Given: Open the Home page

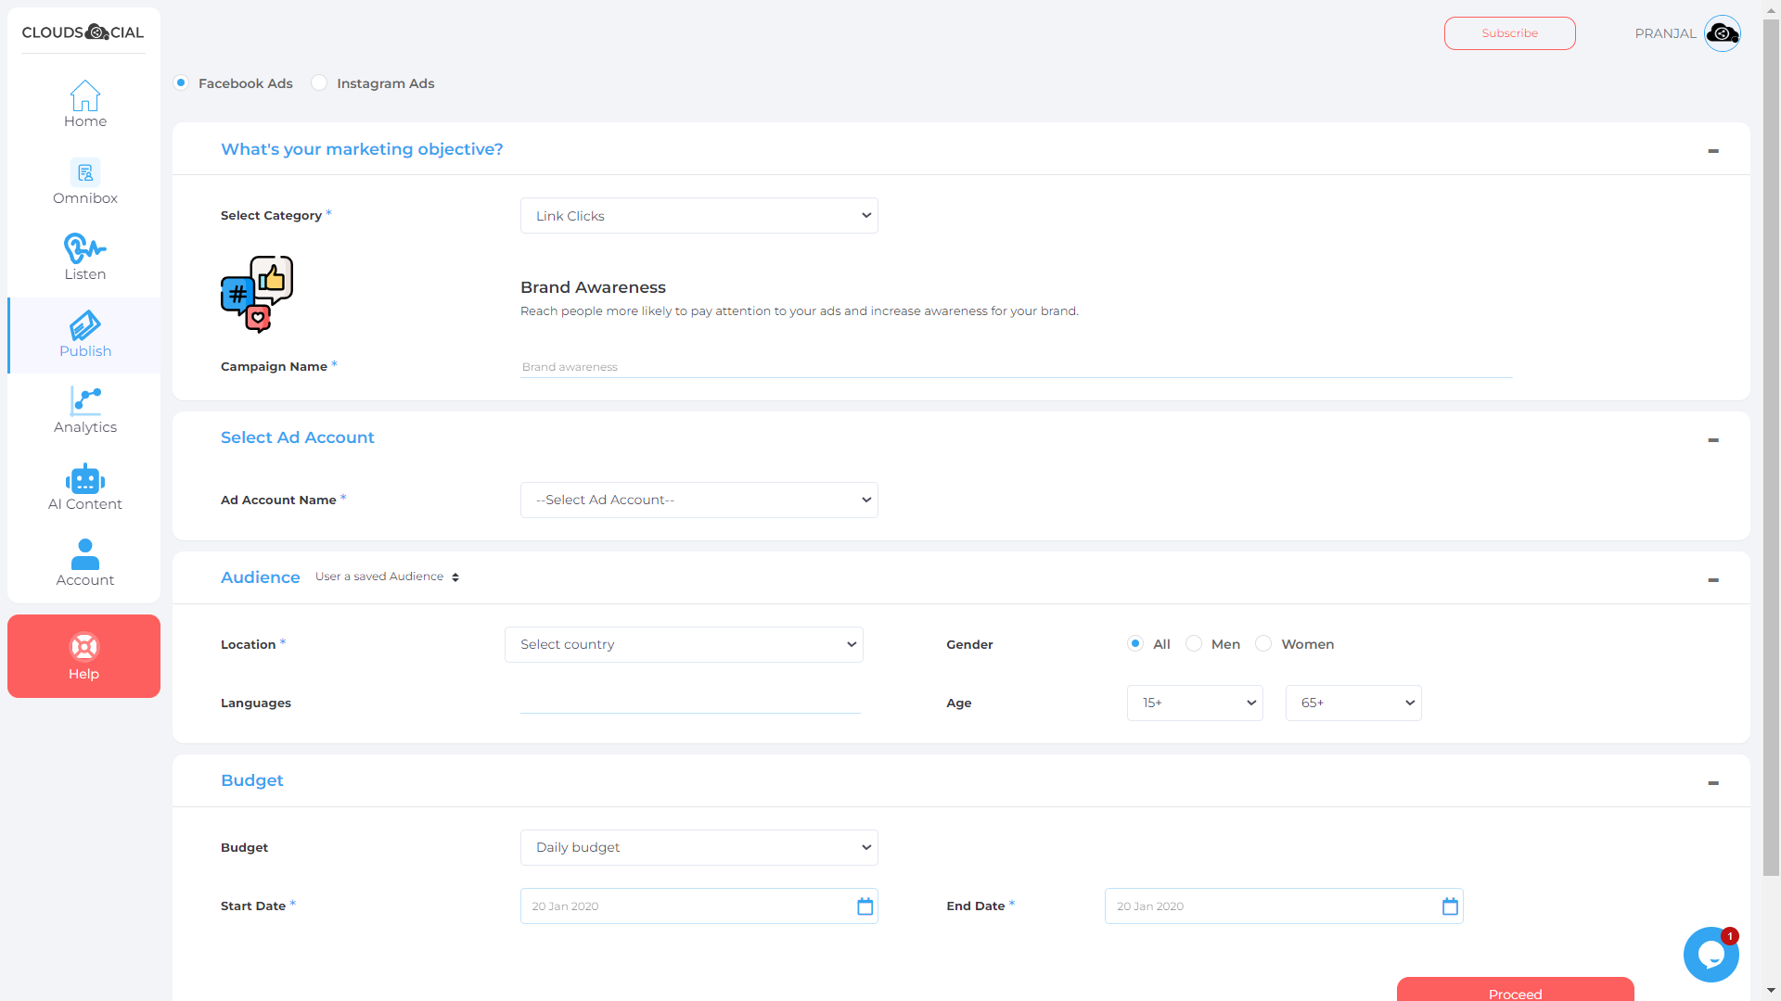Looking at the screenshot, I should pos(84,102).
